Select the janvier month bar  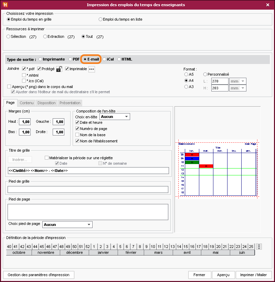pyautogui.click(x=103, y=252)
